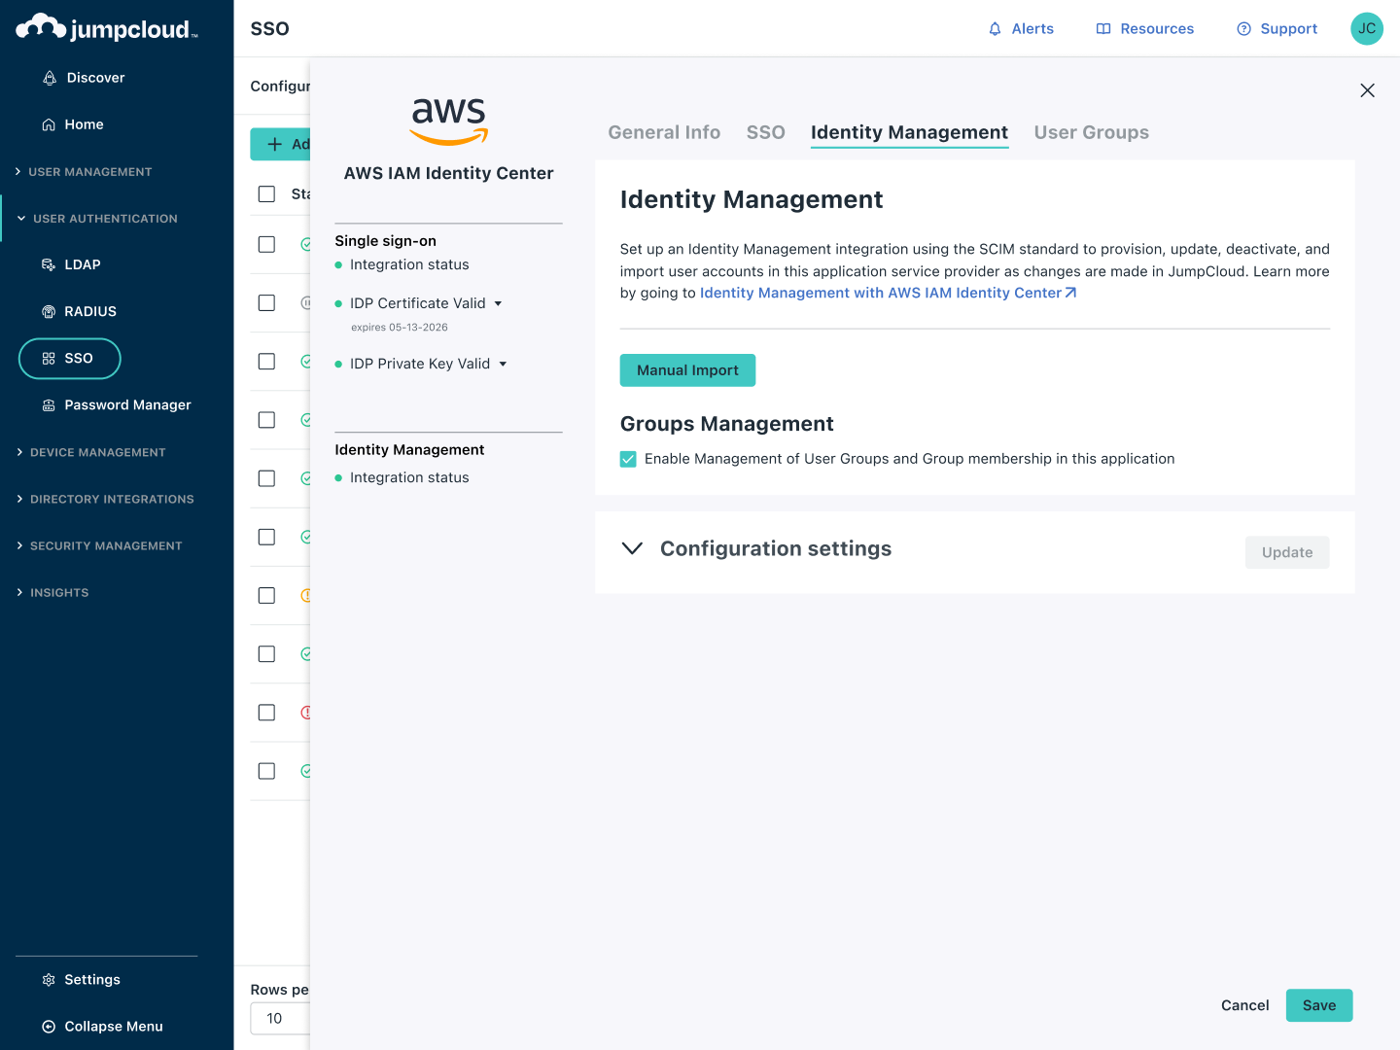Tick the first row's checkbox
1400x1050 pixels.
point(266,244)
